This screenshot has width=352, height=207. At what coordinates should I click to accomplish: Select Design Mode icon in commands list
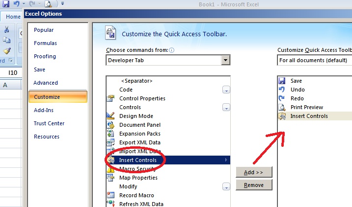110,116
